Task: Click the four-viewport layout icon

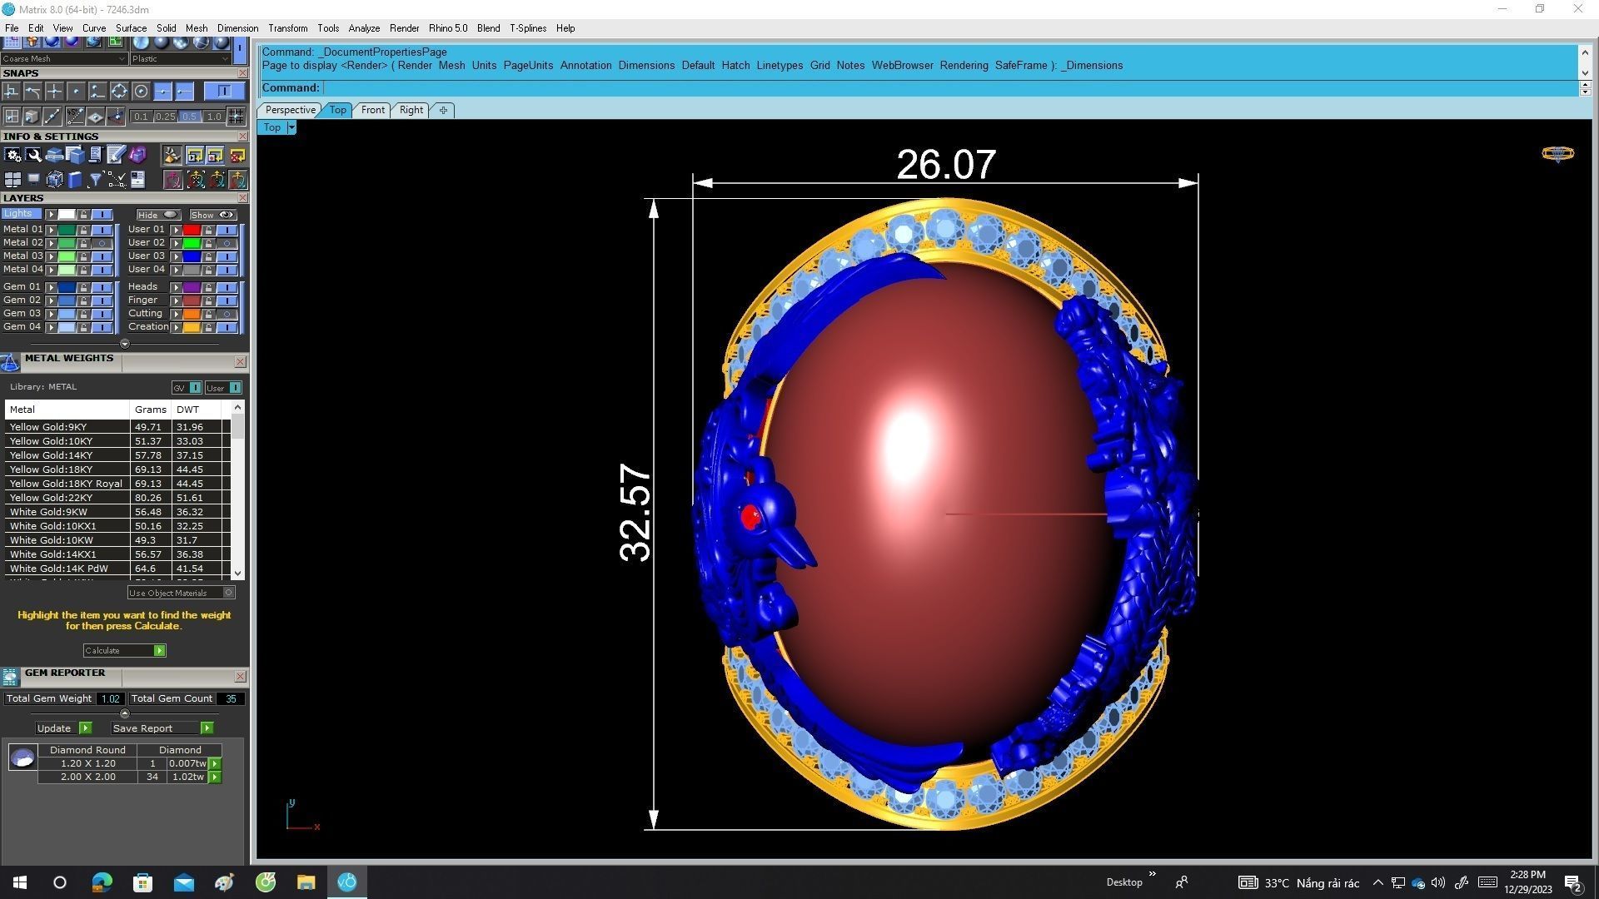Action: (12, 179)
